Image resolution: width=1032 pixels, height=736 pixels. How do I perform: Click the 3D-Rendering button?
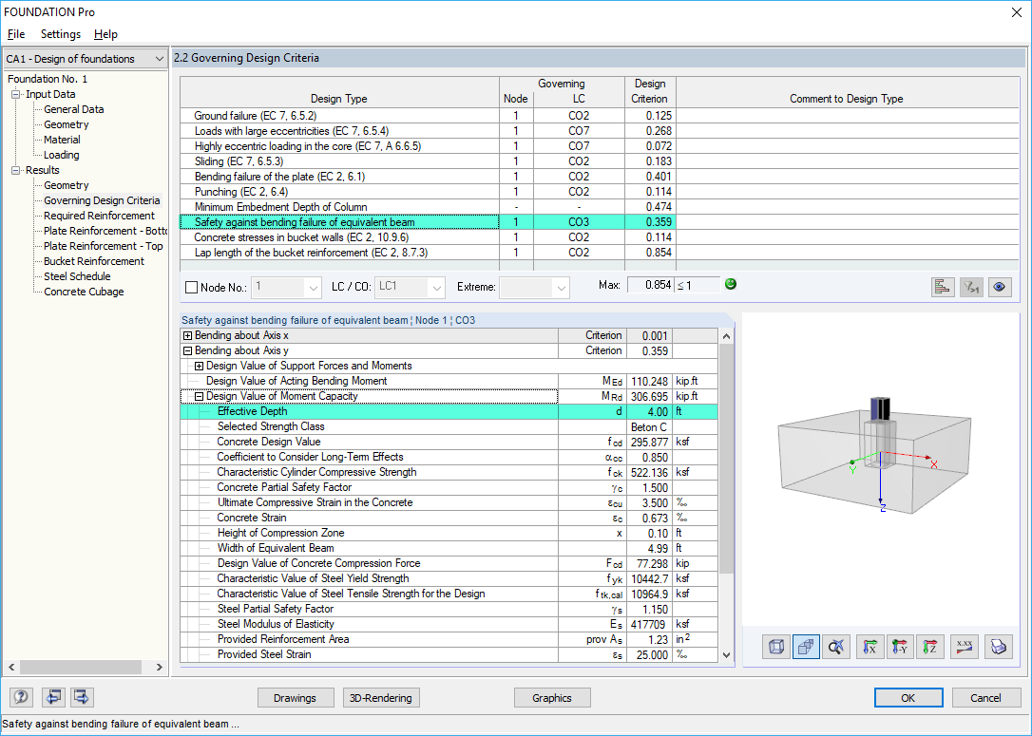point(380,697)
